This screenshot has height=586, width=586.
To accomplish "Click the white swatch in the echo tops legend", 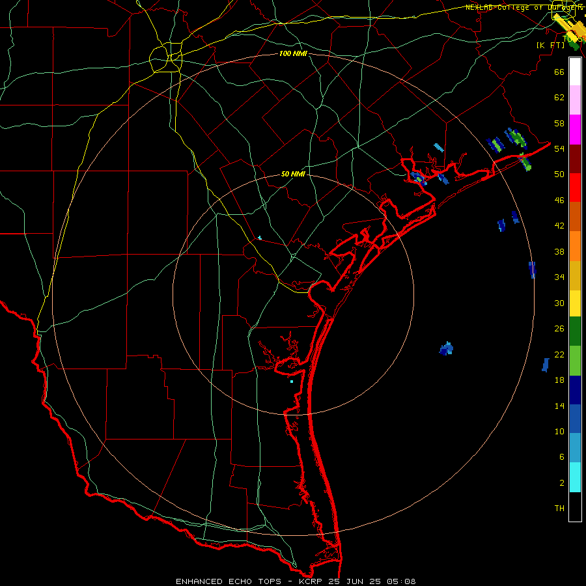I will (575, 72).
